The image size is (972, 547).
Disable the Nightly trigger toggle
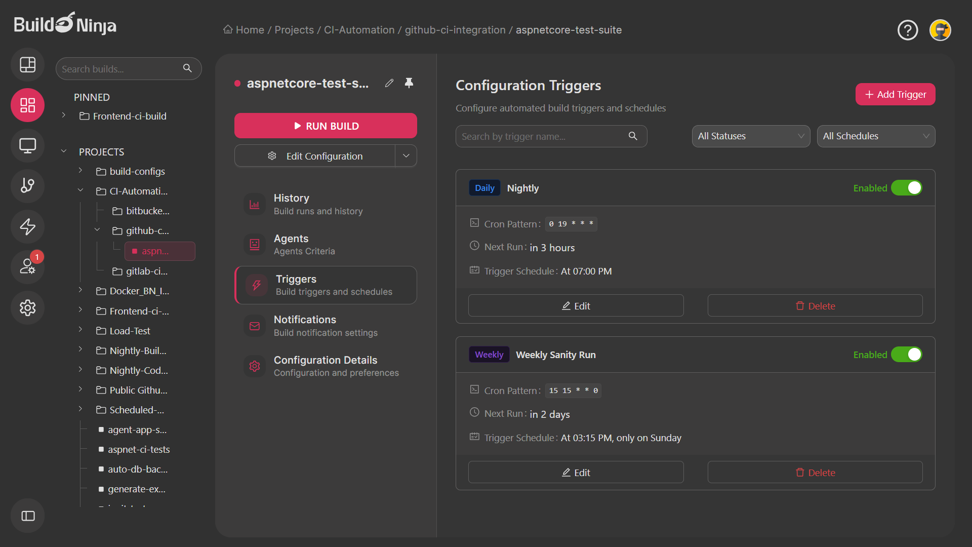[906, 187]
